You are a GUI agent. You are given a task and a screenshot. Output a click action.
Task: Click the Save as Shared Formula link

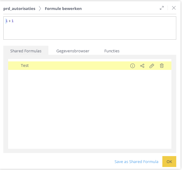136,162
